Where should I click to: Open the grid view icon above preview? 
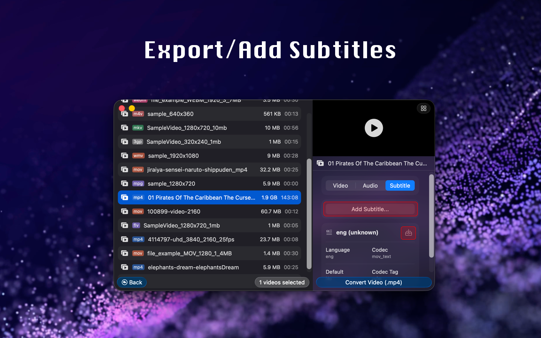pyautogui.click(x=423, y=108)
